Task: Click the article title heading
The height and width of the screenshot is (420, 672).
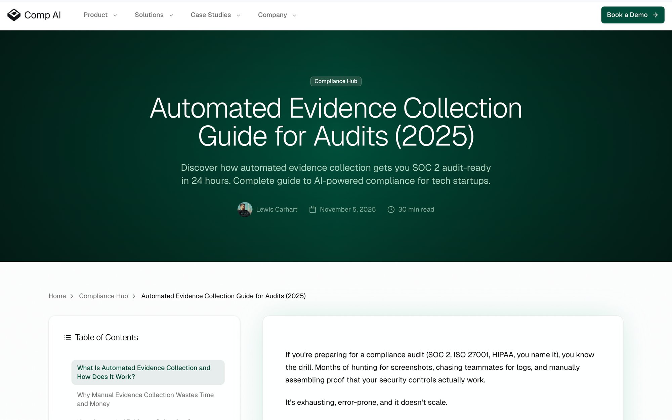Action: coord(336,122)
